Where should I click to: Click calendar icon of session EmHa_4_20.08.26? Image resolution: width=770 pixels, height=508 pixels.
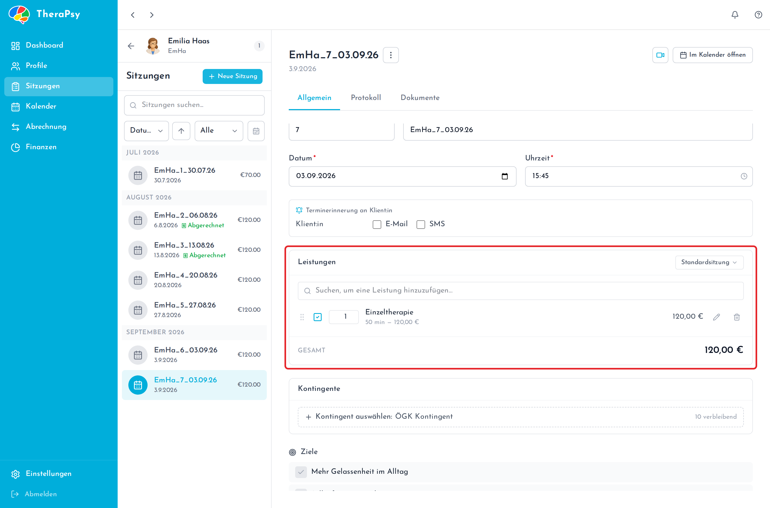click(x=138, y=280)
